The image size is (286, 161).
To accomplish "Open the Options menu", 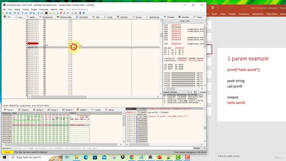I will pyautogui.click(x=54, y=9).
